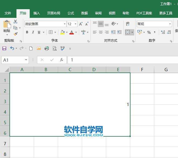Toggle Merge and Center button
This screenshot has height=158, width=178.
tap(127, 32)
